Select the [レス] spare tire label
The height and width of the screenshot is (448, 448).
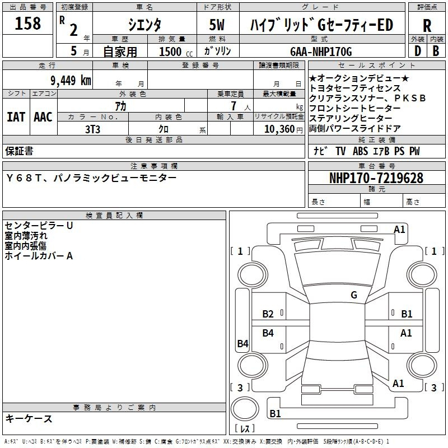point(245,428)
